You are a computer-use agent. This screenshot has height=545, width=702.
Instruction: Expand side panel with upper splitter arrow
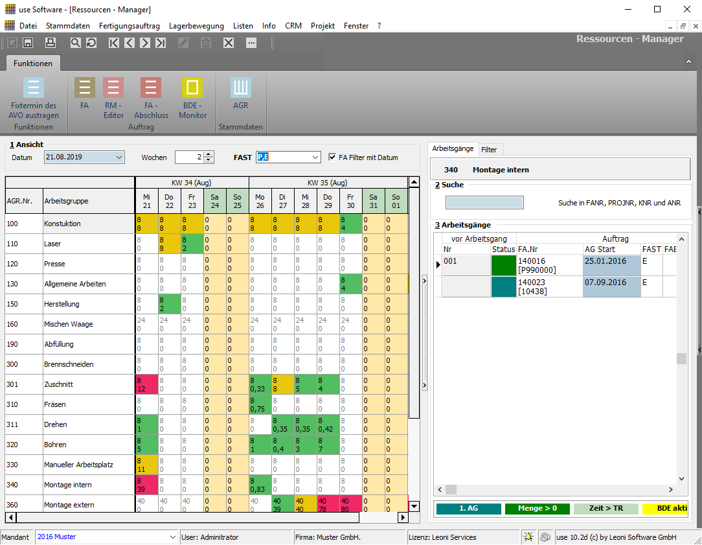click(424, 281)
